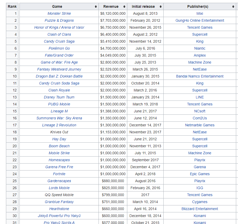Sort table by Game column arrows
238x224 pixels.
pos(96,6)
